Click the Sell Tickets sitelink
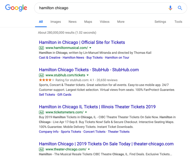Image resolution: width=190 pixels, height=163 pixels. pos(47,95)
